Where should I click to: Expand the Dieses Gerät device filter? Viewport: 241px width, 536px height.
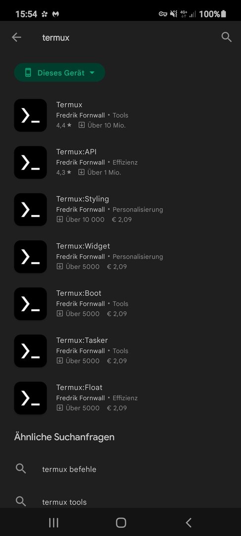pos(60,72)
